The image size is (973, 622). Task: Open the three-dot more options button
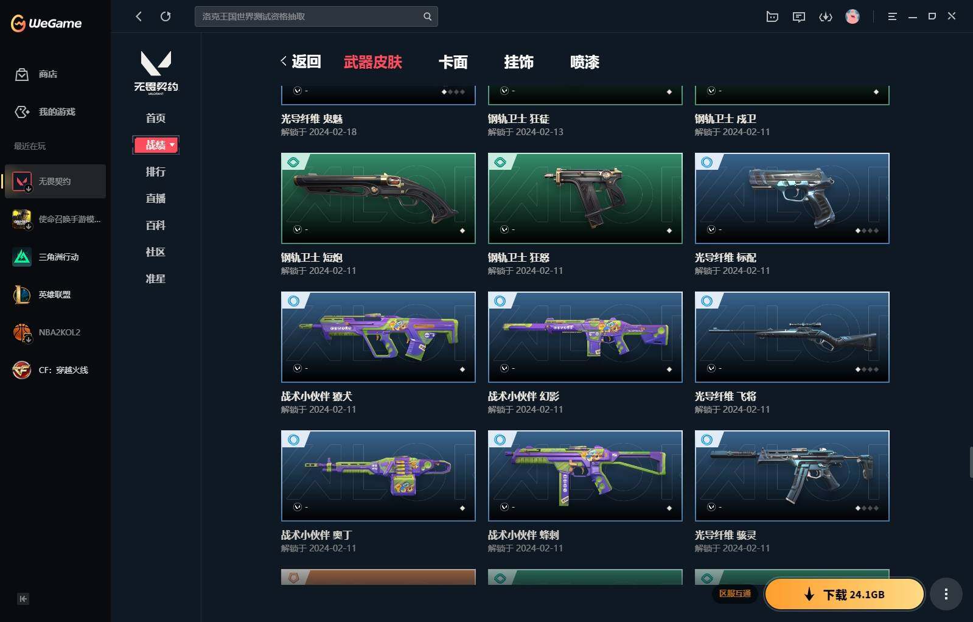tap(946, 594)
